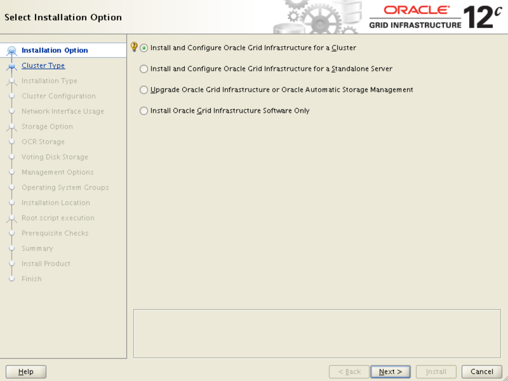Click the Summary step label
Image resolution: width=508 pixels, height=381 pixels.
(x=37, y=248)
